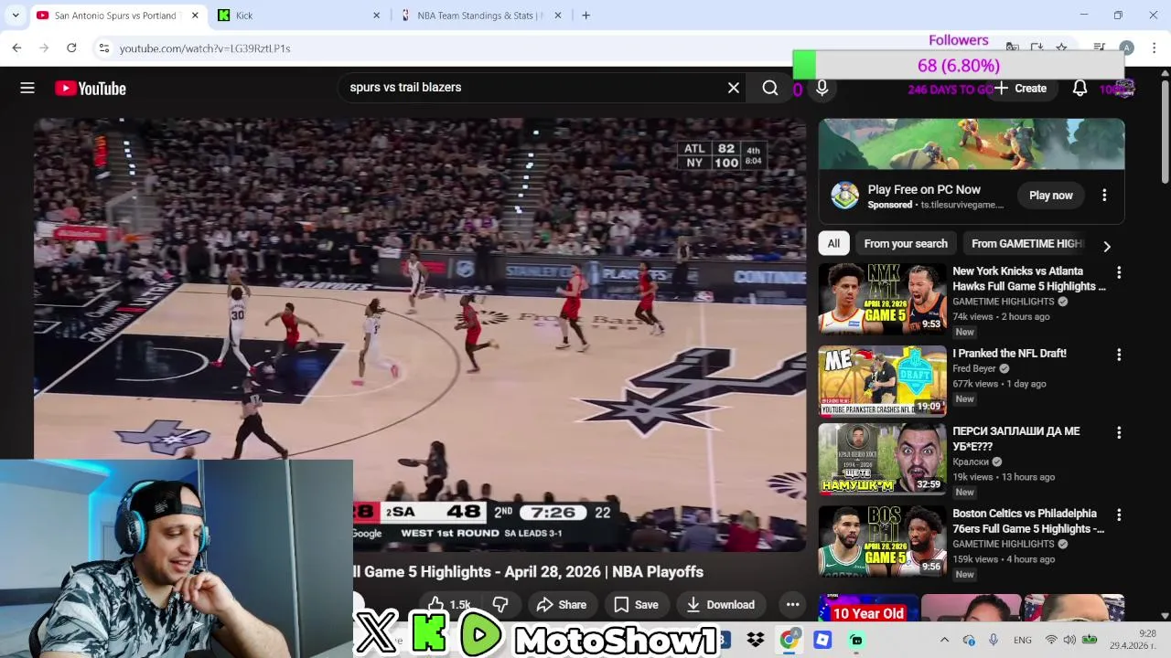Close the Kick tab
The width and height of the screenshot is (1171, 658).
(376, 15)
